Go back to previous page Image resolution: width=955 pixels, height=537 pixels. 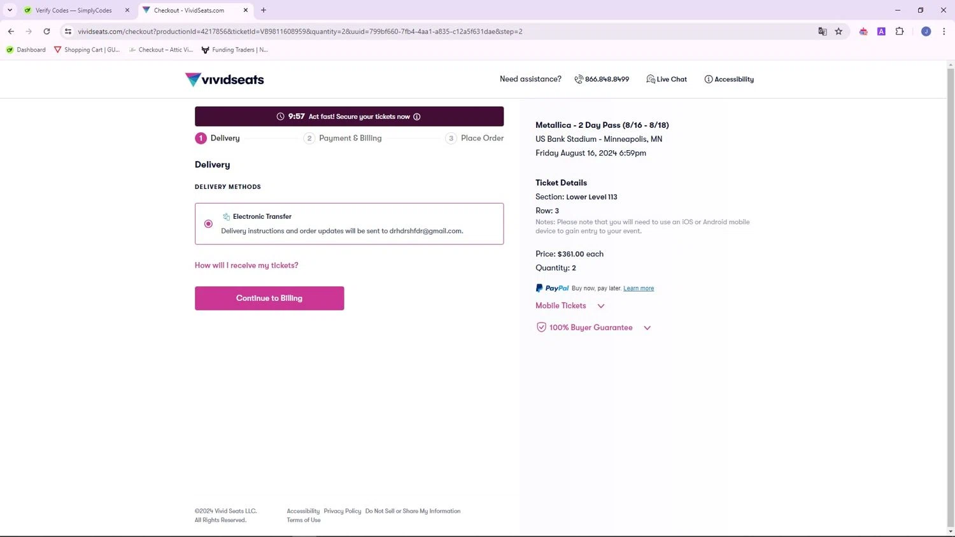(x=11, y=31)
